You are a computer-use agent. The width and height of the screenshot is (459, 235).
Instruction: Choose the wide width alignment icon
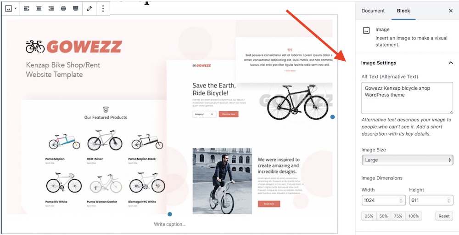point(63,9)
